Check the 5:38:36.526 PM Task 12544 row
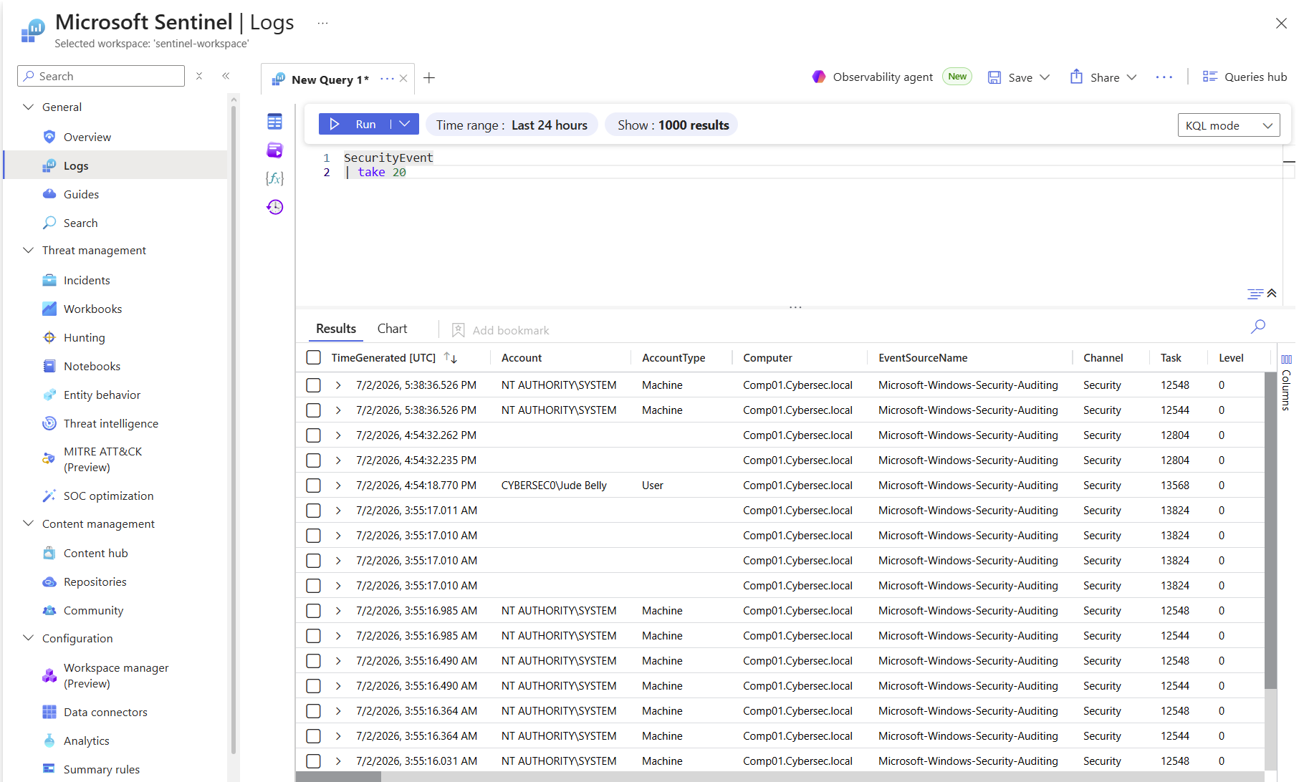This screenshot has height=782, width=1304. coord(314,410)
